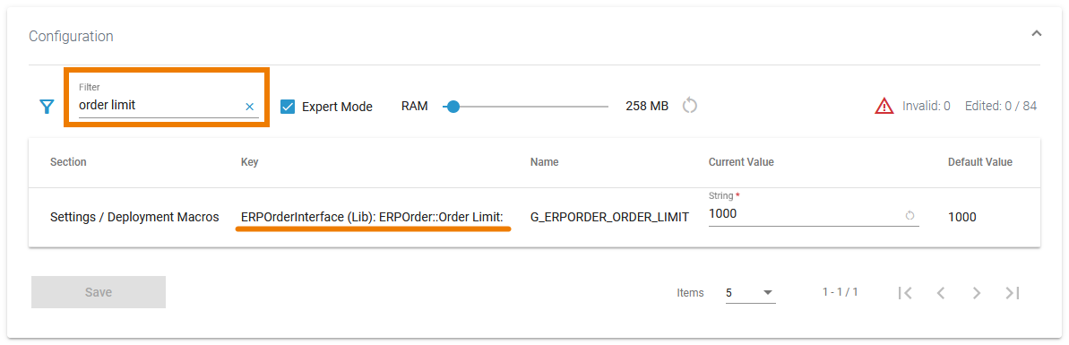
Task: Sort by the Section column header
Action: pos(68,162)
